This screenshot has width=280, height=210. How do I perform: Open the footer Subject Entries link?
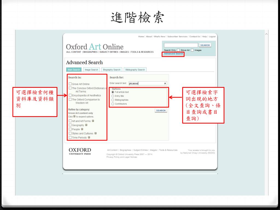coord(141,150)
